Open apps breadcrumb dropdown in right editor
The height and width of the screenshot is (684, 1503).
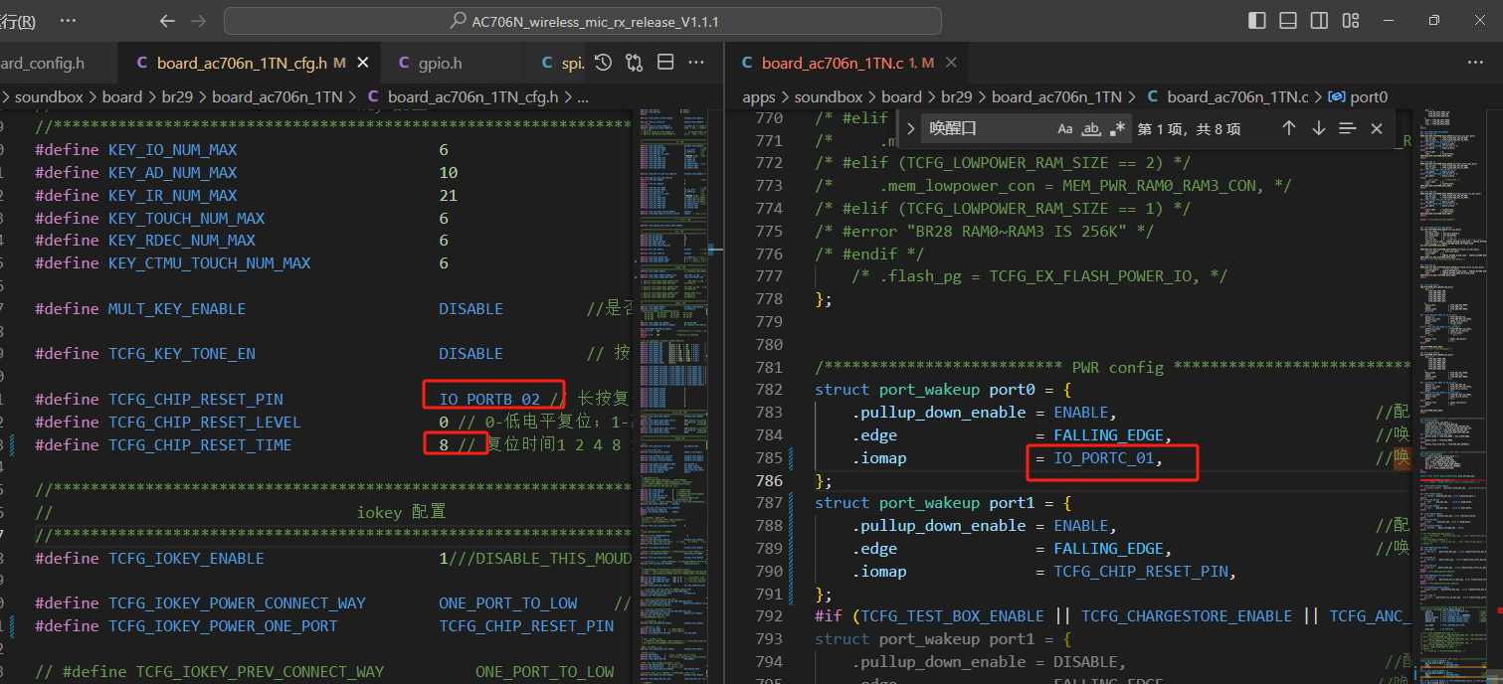point(759,96)
